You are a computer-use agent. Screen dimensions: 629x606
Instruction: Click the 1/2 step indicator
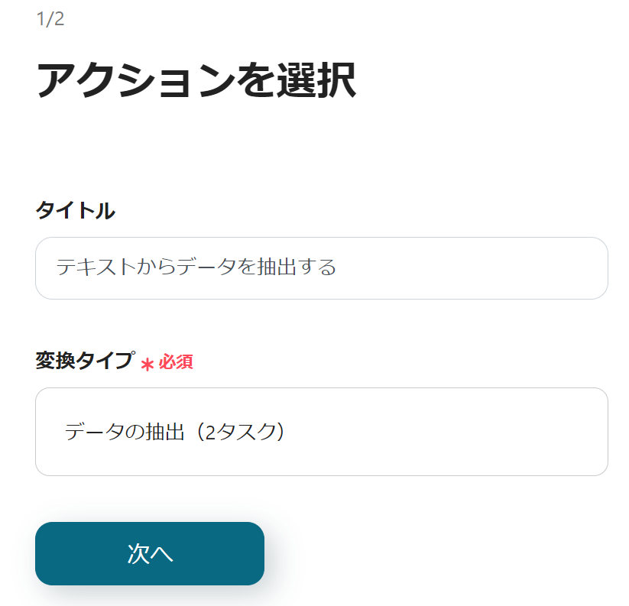(x=50, y=19)
